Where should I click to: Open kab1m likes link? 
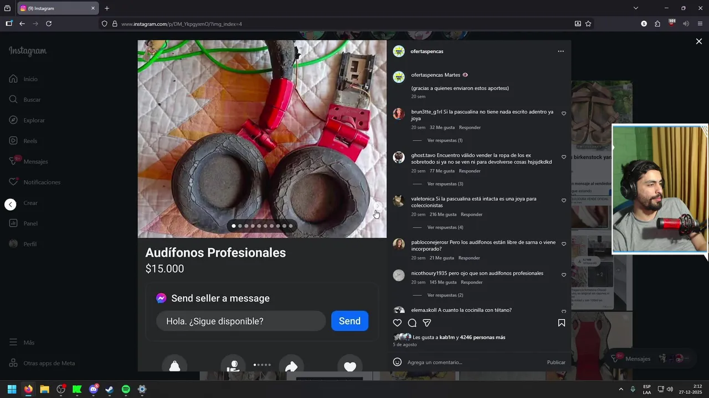pos(446,337)
